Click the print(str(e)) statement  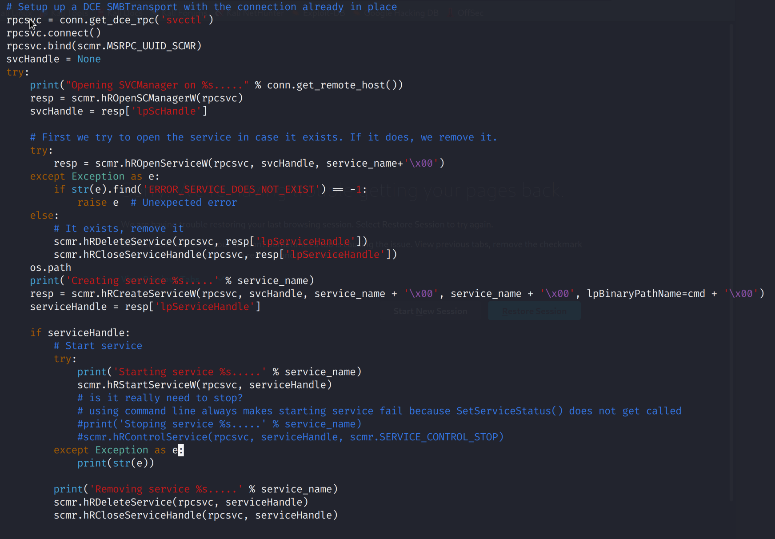[x=116, y=463]
